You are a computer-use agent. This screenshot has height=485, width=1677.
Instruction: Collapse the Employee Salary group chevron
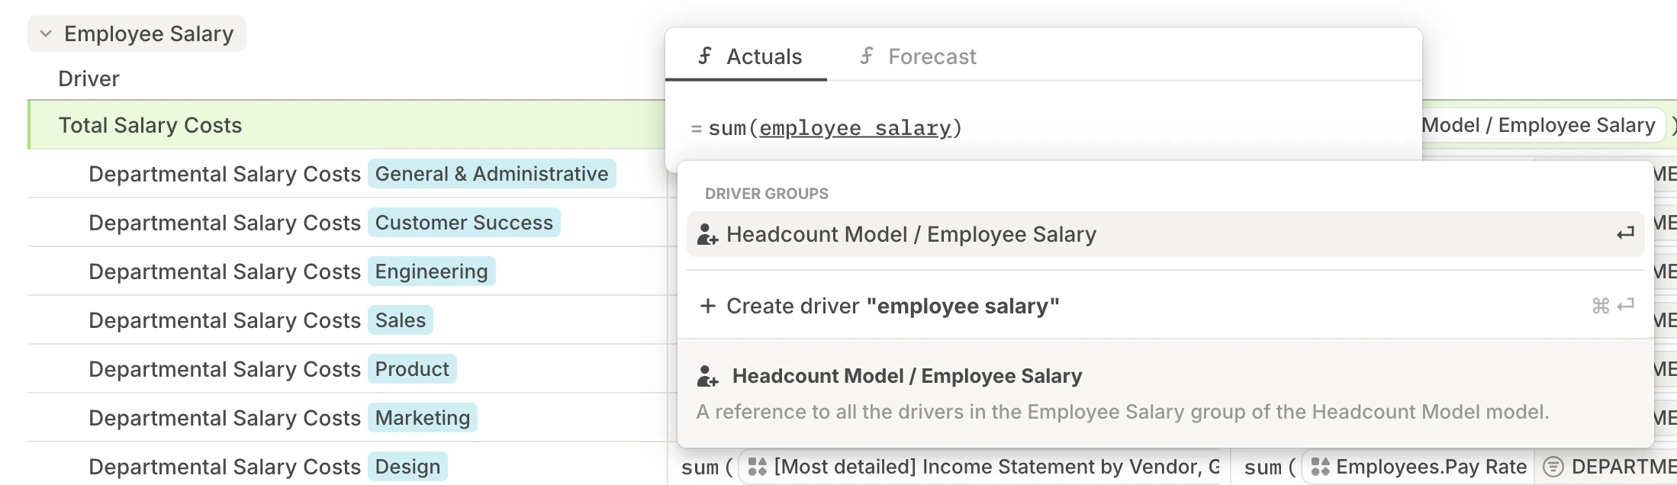click(46, 34)
